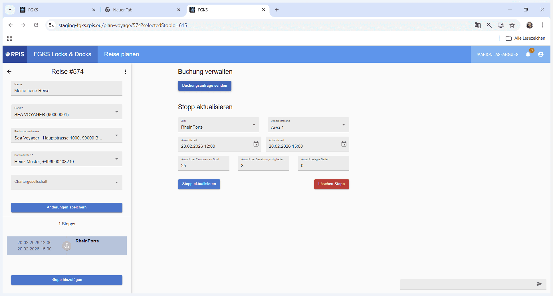Reload the page in browser

point(36,25)
